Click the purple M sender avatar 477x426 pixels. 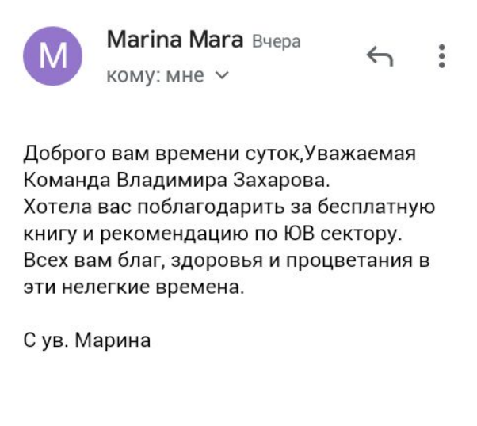click(x=52, y=56)
